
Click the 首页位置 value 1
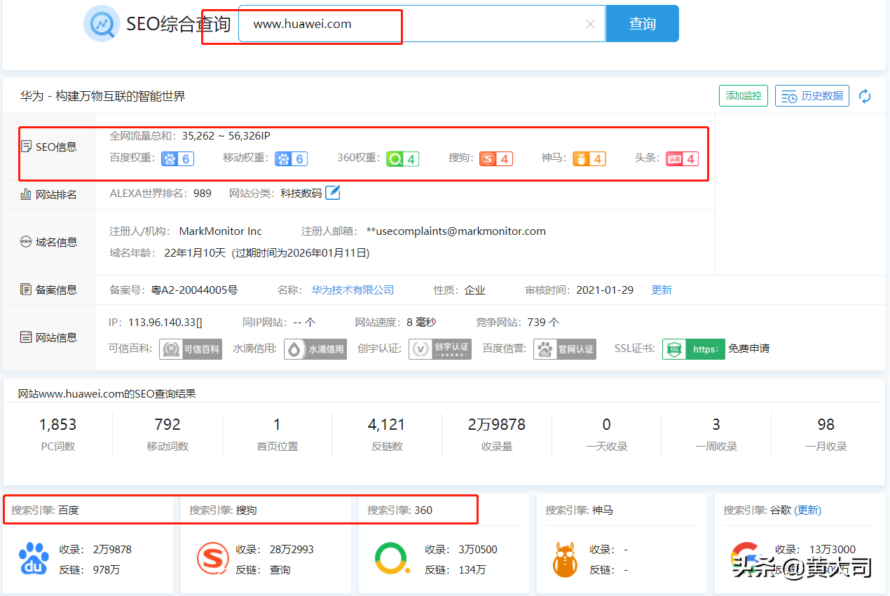[278, 424]
